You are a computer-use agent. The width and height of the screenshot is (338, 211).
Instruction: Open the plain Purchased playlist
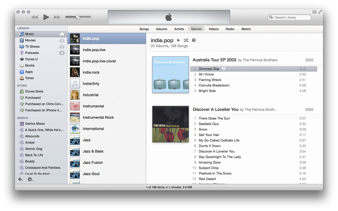[x=41, y=98]
